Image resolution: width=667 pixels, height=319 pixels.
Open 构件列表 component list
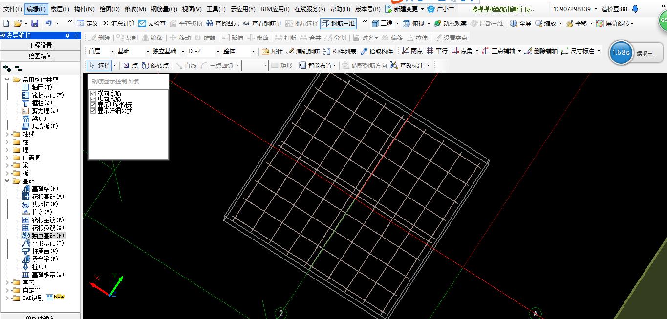click(340, 51)
